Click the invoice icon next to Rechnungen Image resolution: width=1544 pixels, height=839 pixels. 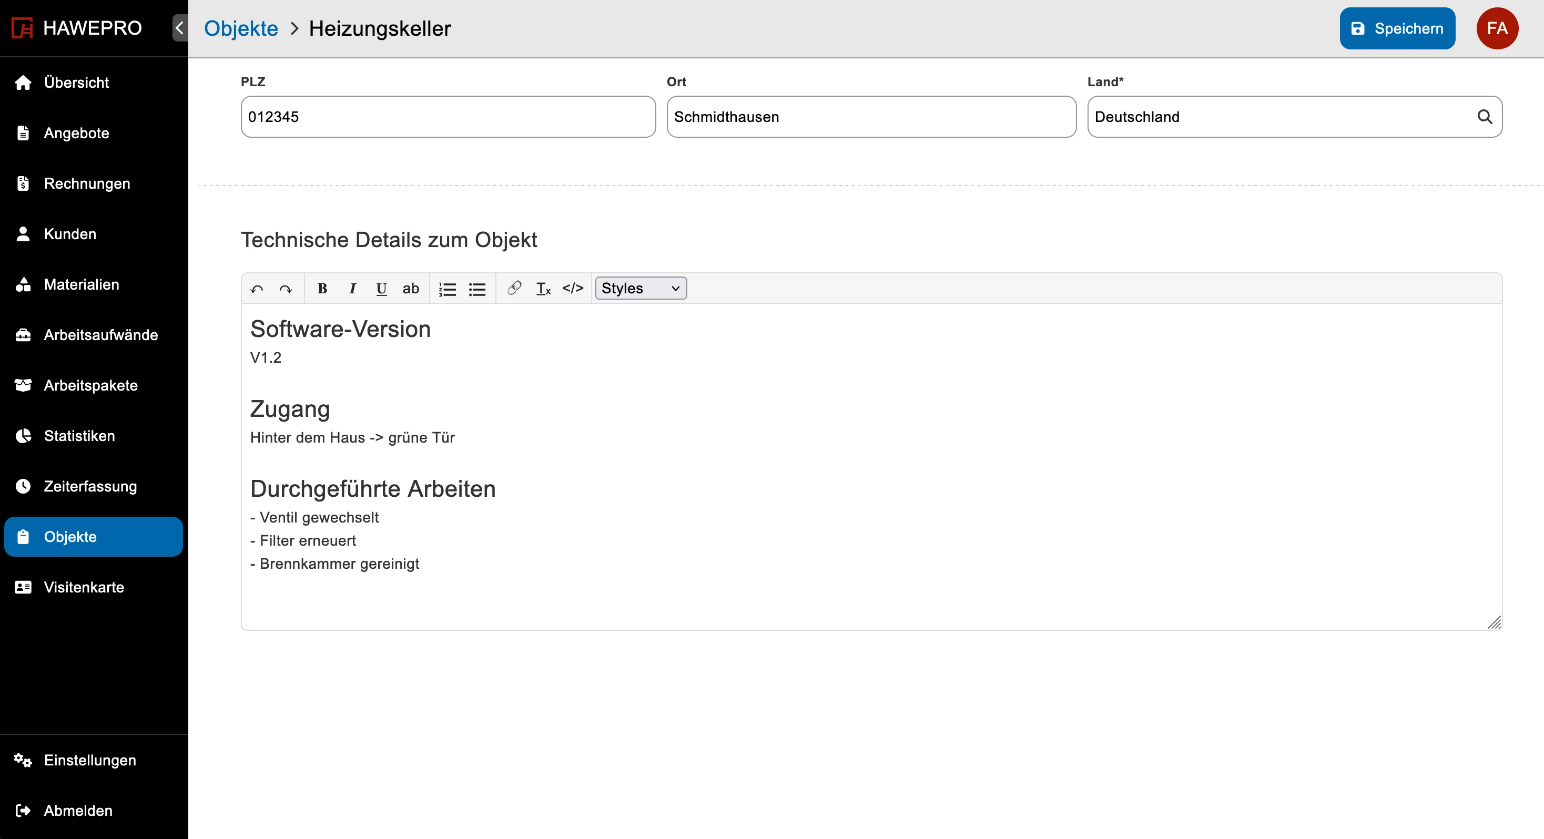coord(23,183)
